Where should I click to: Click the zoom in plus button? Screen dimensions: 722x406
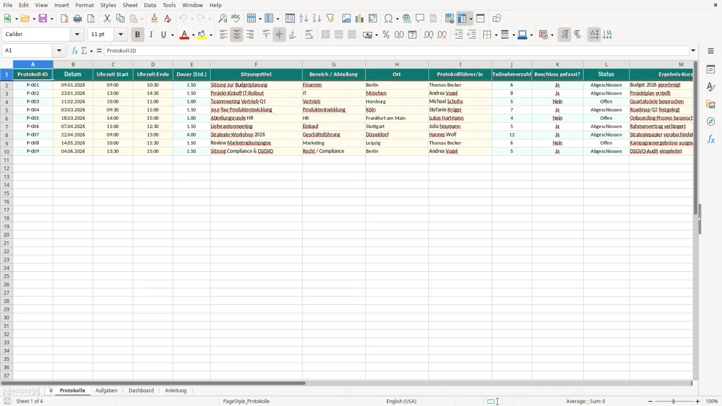pyautogui.click(x=698, y=401)
